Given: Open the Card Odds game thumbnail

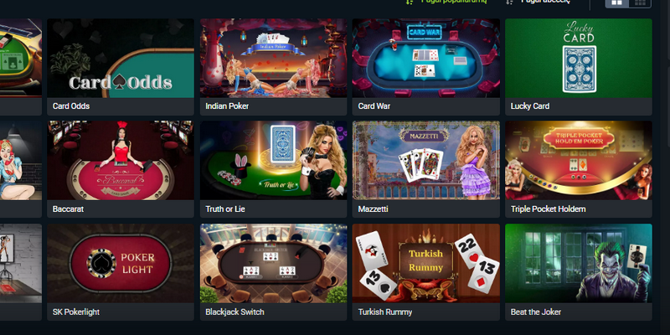Looking at the screenshot, I should click(x=121, y=58).
